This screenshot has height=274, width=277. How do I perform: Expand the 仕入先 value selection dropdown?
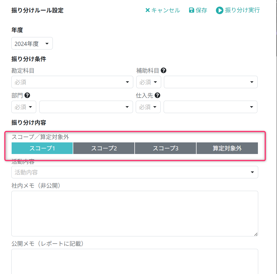[210, 107]
